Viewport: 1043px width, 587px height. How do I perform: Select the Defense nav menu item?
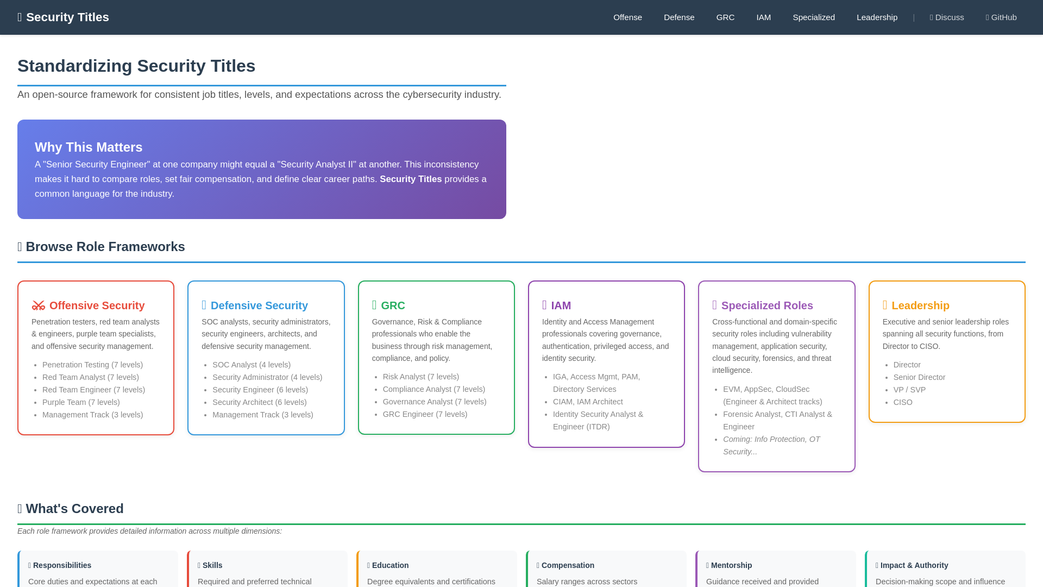679,17
